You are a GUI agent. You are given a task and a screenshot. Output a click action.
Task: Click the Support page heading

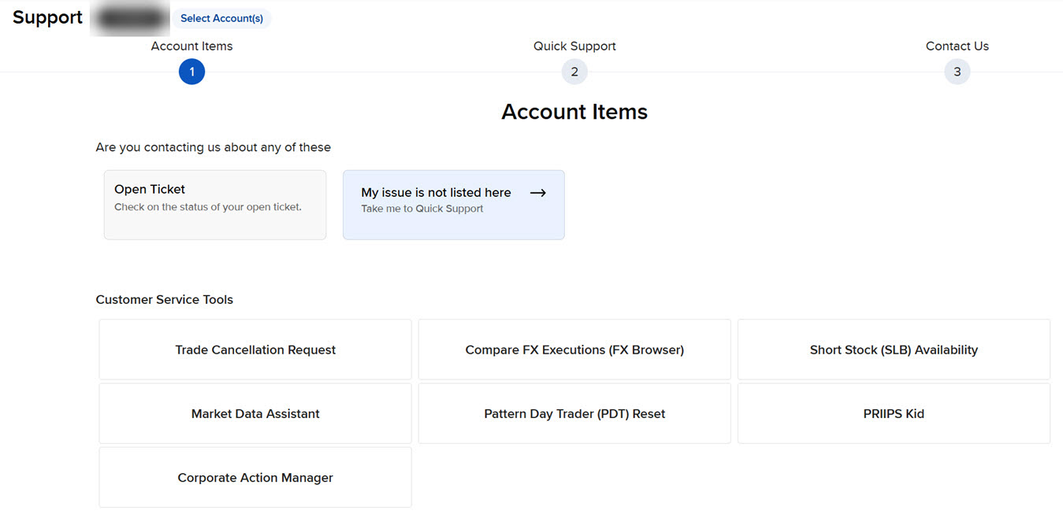pos(46,17)
